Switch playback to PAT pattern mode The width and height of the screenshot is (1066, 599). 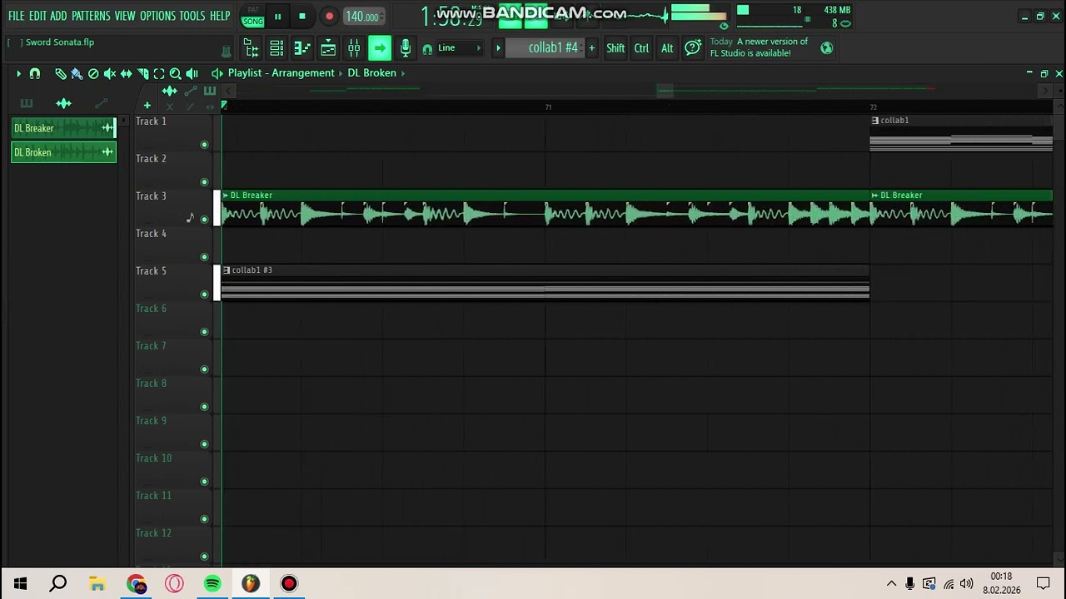pyautogui.click(x=253, y=10)
